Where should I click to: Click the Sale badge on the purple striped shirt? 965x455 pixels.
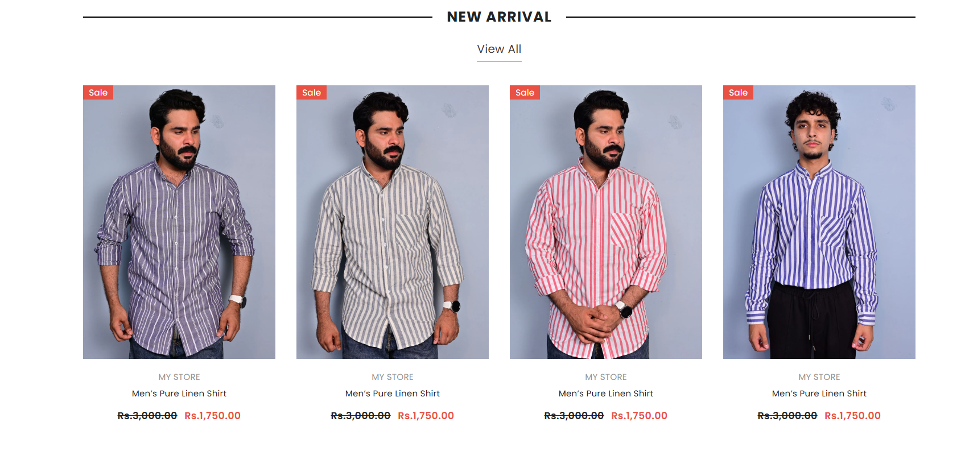pos(98,93)
